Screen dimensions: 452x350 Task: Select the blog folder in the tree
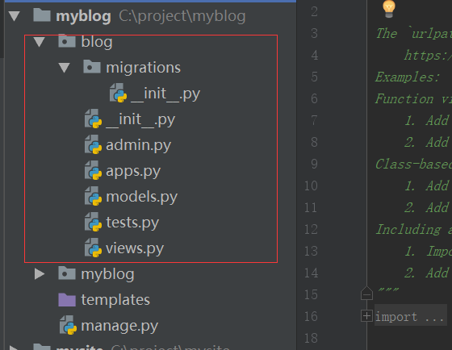[x=97, y=42]
